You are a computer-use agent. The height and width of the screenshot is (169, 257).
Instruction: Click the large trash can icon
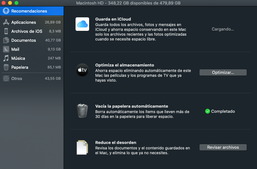[82, 111]
